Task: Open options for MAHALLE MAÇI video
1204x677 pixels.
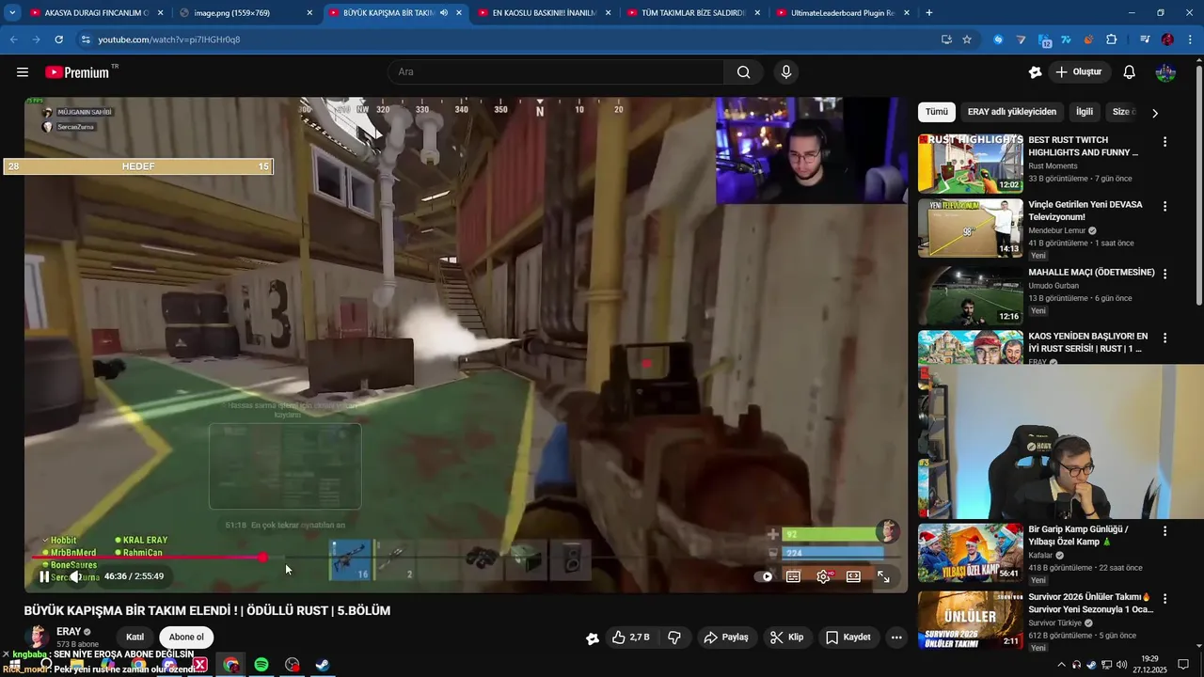Action: pyautogui.click(x=1164, y=274)
